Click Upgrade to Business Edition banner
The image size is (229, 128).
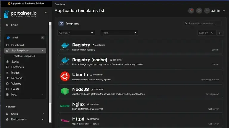tap(26, 4)
